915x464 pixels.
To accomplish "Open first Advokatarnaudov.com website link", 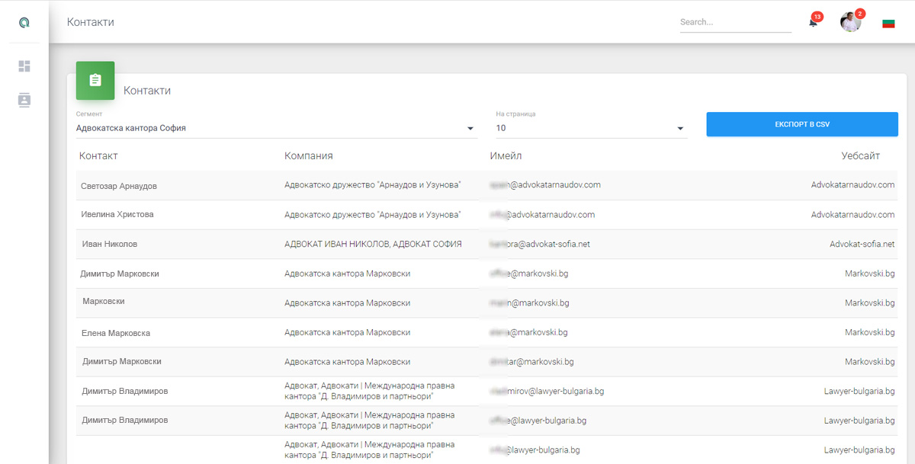I will click(x=852, y=185).
